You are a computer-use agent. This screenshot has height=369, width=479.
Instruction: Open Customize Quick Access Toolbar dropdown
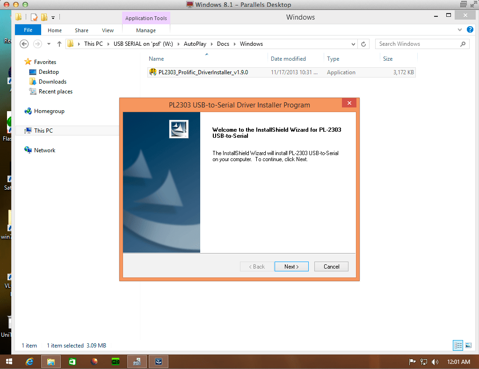tap(53, 17)
